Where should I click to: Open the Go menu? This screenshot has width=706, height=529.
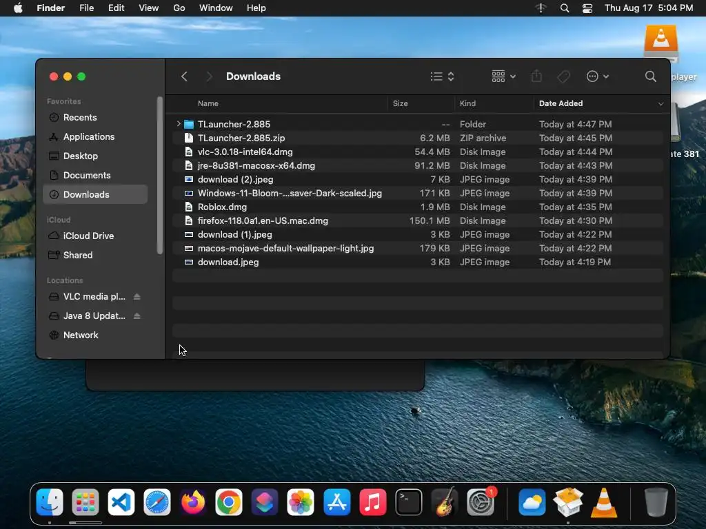pos(179,8)
